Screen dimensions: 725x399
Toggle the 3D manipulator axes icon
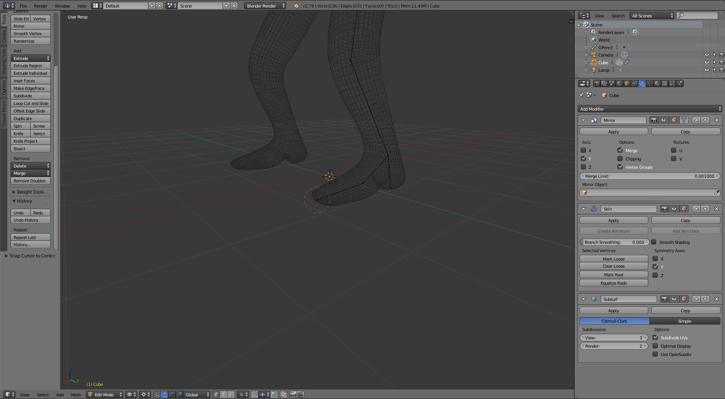(x=157, y=394)
